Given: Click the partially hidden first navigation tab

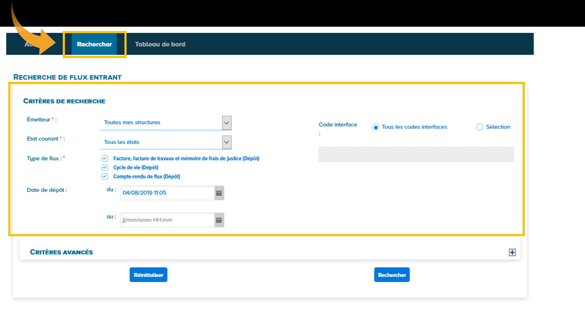Looking at the screenshot, I should 29,44.
